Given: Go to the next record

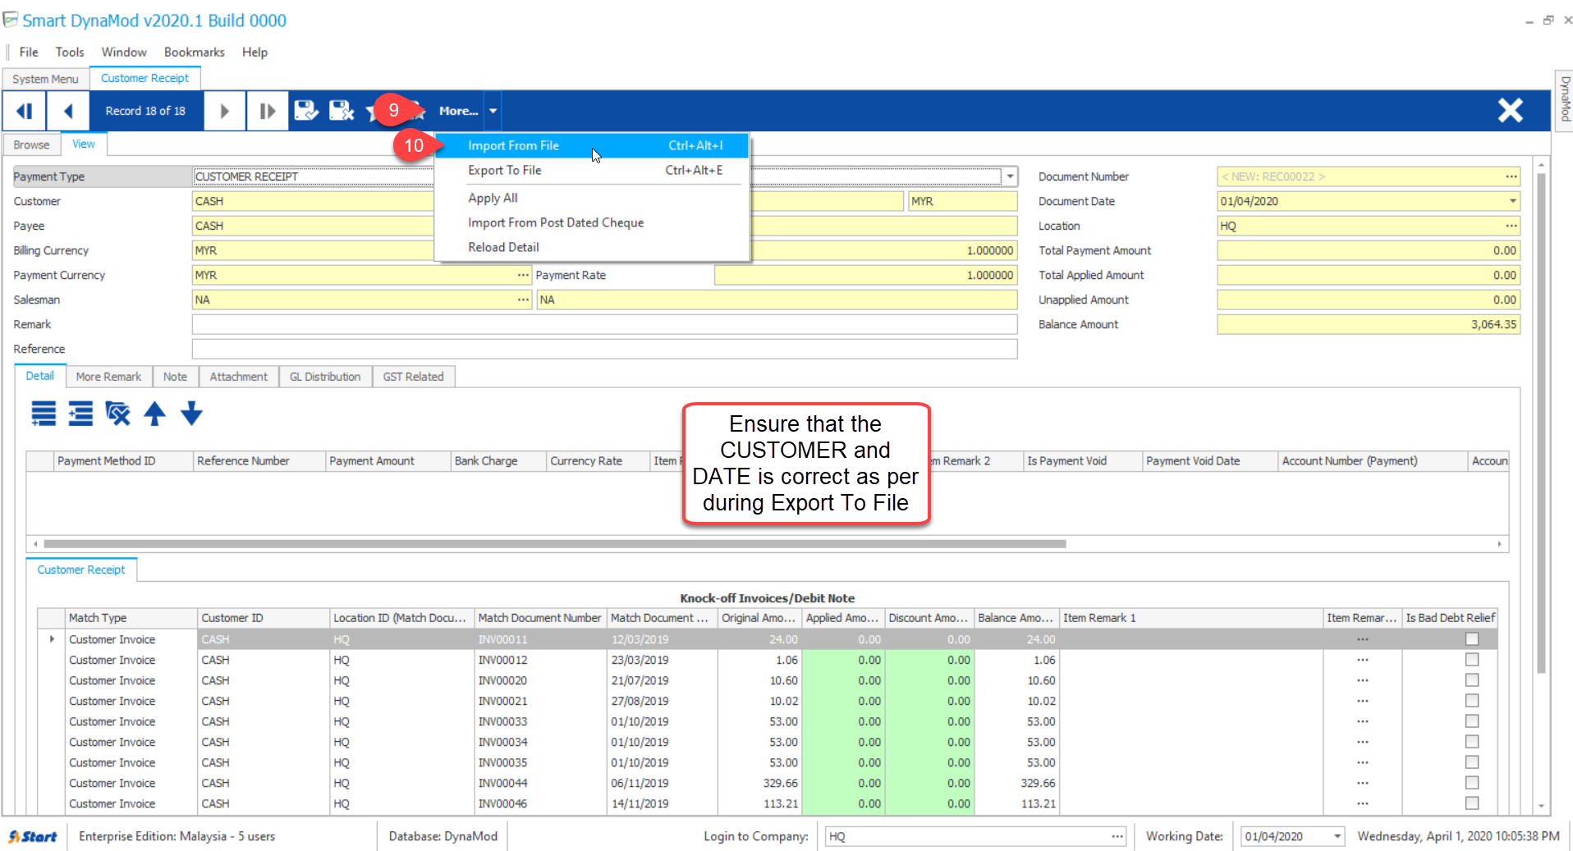Looking at the screenshot, I should tap(224, 111).
